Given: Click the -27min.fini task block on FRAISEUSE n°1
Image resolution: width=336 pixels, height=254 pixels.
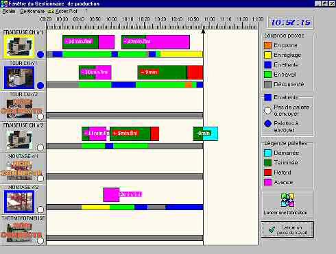Looking at the screenshot, I should pyautogui.click(x=156, y=42).
